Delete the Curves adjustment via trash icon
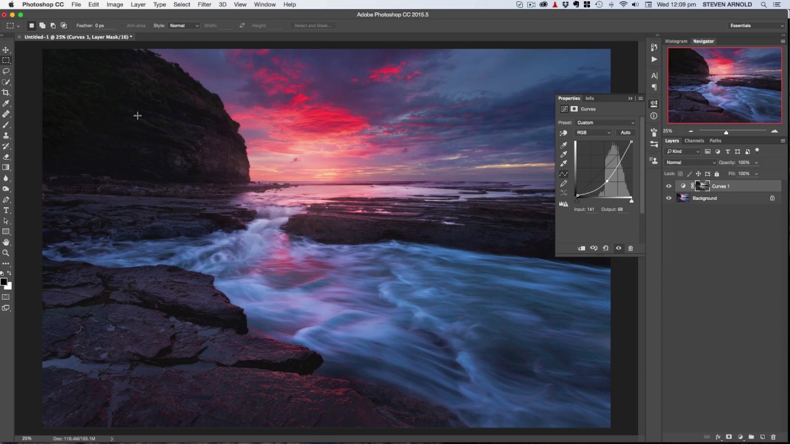 [630, 248]
